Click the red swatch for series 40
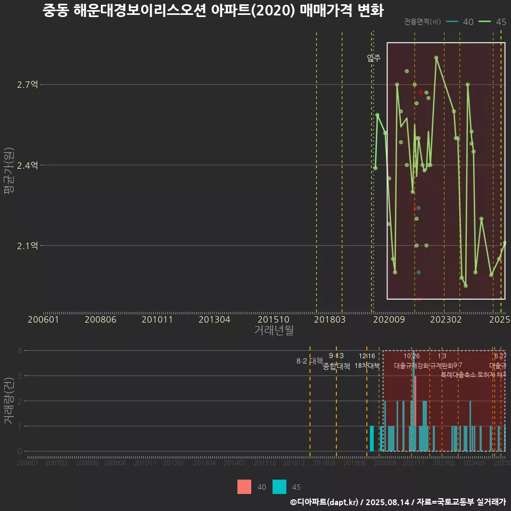The height and width of the screenshot is (511, 511). 243,487
